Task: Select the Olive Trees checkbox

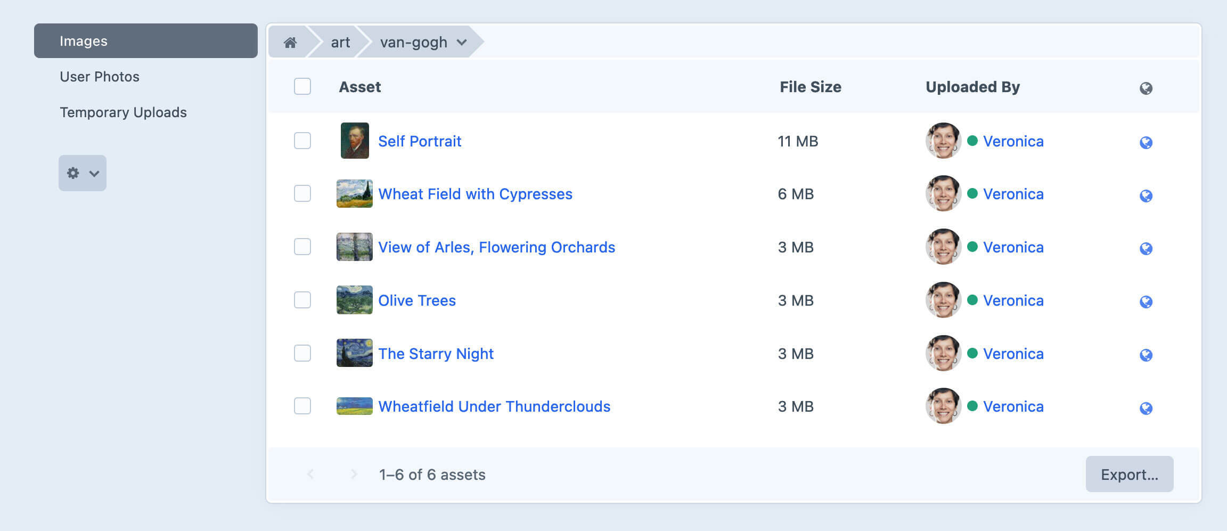Action: click(302, 300)
